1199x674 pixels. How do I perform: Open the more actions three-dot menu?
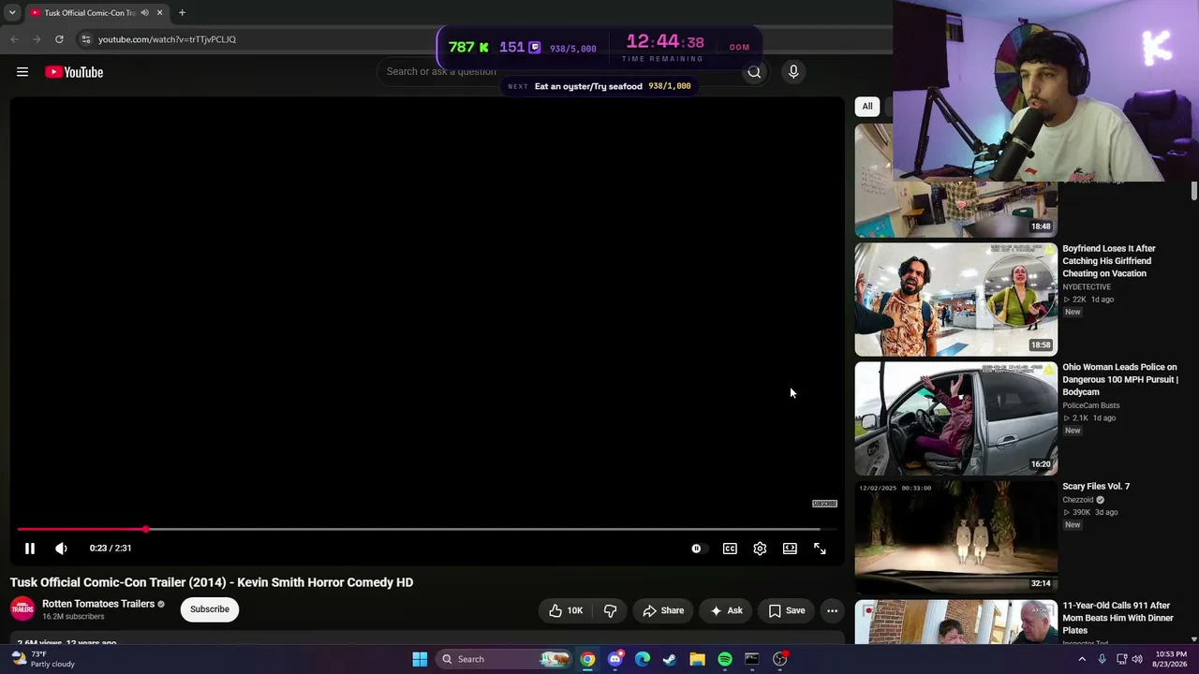832,610
